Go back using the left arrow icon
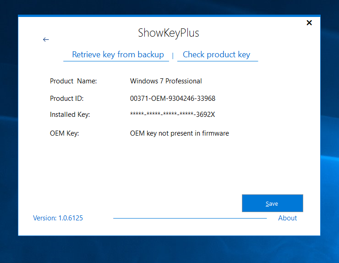The height and width of the screenshot is (263, 339). pyautogui.click(x=46, y=39)
